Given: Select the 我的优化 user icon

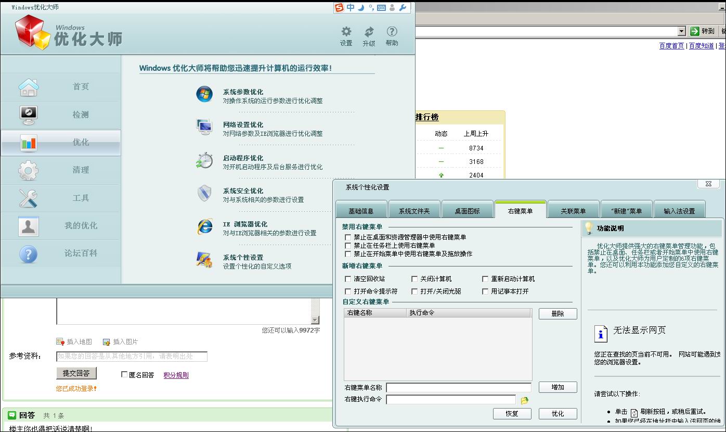Looking at the screenshot, I should pos(29,226).
